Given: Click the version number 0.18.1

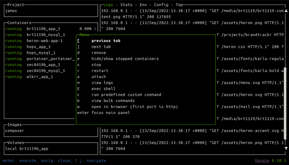Looking at the screenshot, I should pyautogui.click(x=279, y=160).
